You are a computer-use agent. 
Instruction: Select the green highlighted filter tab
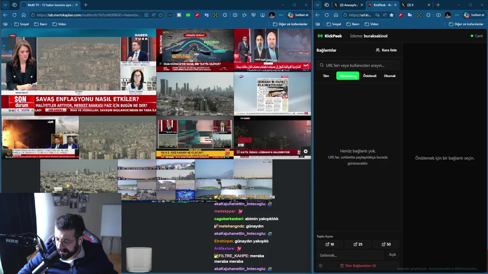pyautogui.click(x=348, y=76)
